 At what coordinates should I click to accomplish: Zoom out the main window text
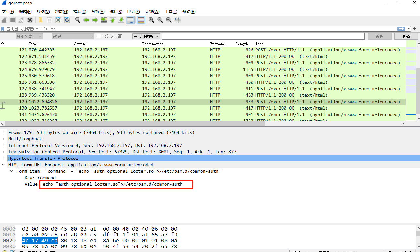tap(160, 20)
